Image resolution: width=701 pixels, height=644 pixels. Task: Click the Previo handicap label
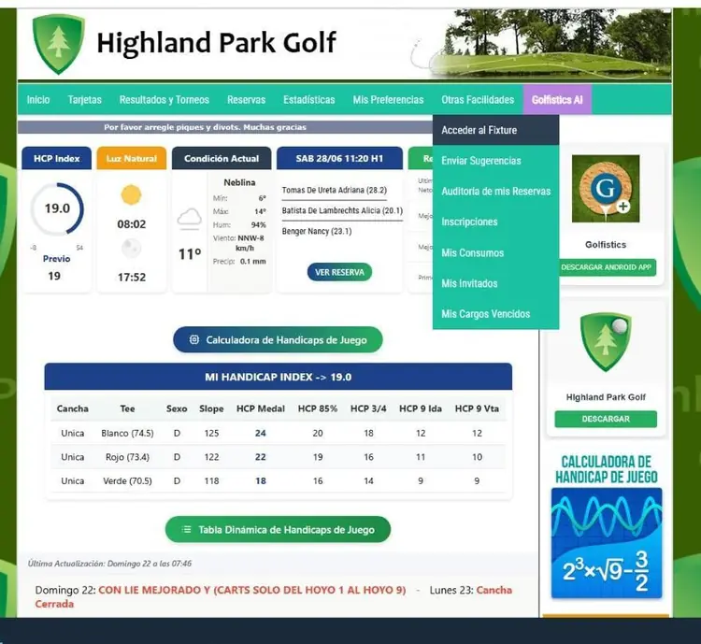click(x=56, y=259)
